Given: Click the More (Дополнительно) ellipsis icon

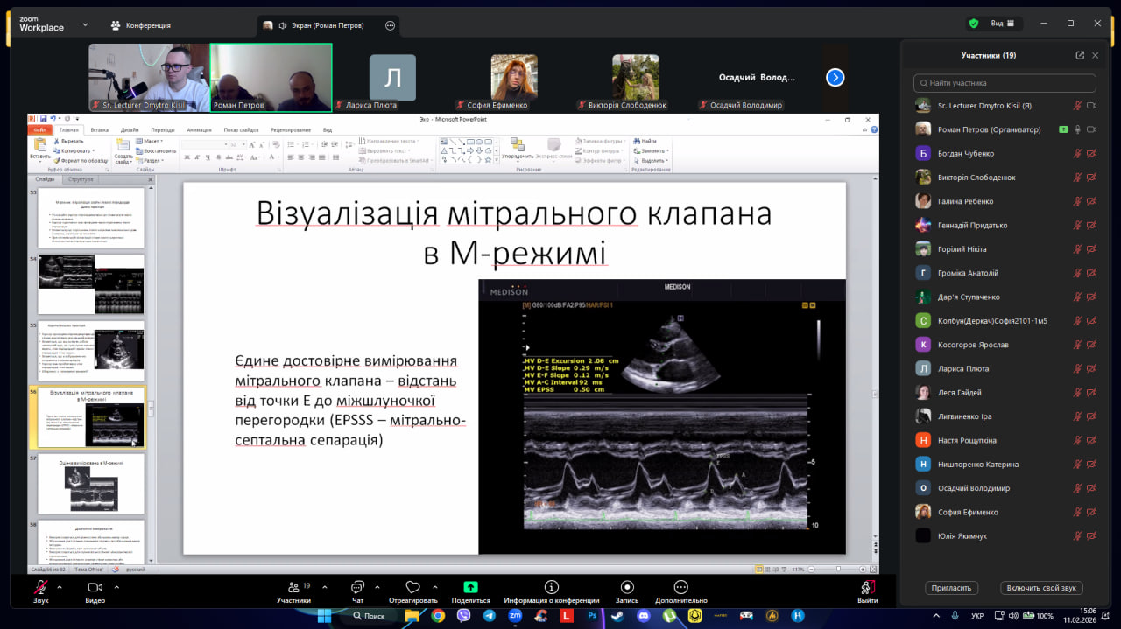Looking at the screenshot, I should pyautogui.click(x=680, y=587).
